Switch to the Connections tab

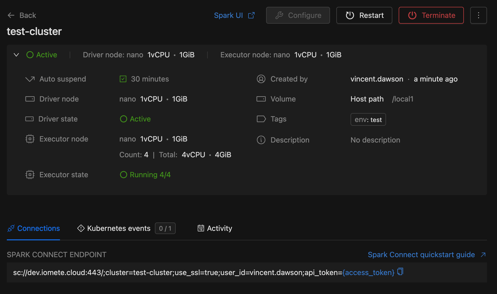(33, 228)
